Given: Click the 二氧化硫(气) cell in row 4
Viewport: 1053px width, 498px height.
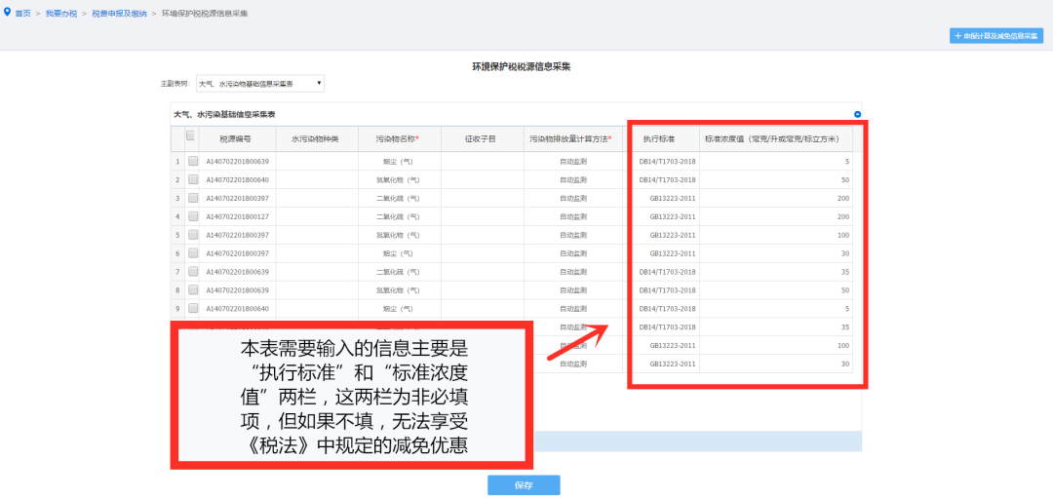Looking at the screenshot, I should [x=398, y=216].
